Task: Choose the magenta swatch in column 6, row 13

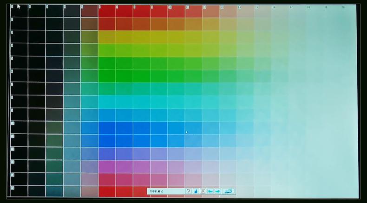Action: click(x=106, y=166)
